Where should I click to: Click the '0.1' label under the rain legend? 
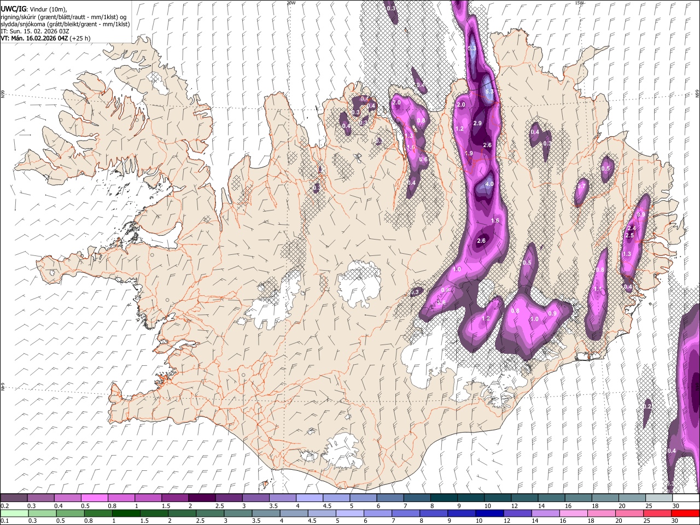click(x=4, y=521)
